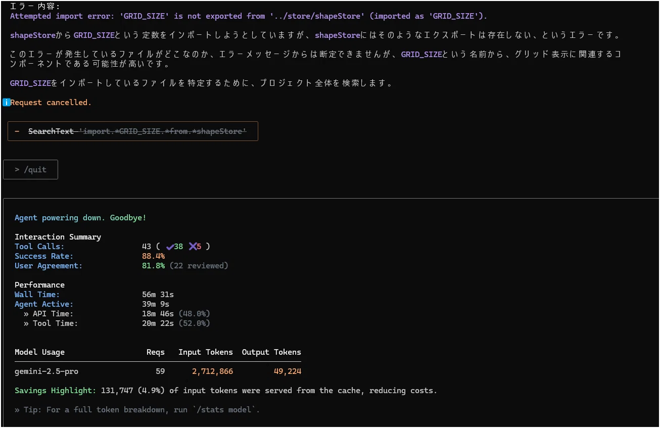Image resolution: width=660 pixels, height=428 pixels.
Task: Click the '» API Time:' label
Action: (x=49, y=314)
